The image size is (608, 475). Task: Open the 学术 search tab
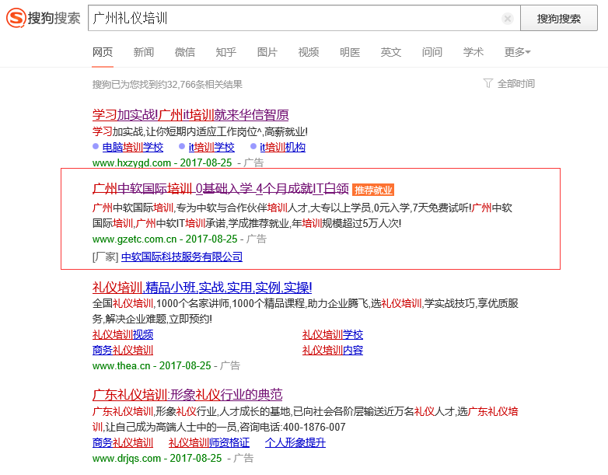coord(473,52)
